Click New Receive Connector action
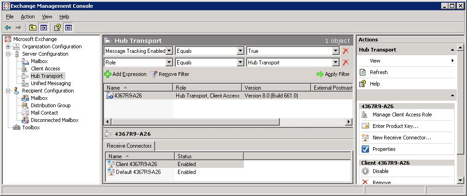 click(x=402, y=138)
